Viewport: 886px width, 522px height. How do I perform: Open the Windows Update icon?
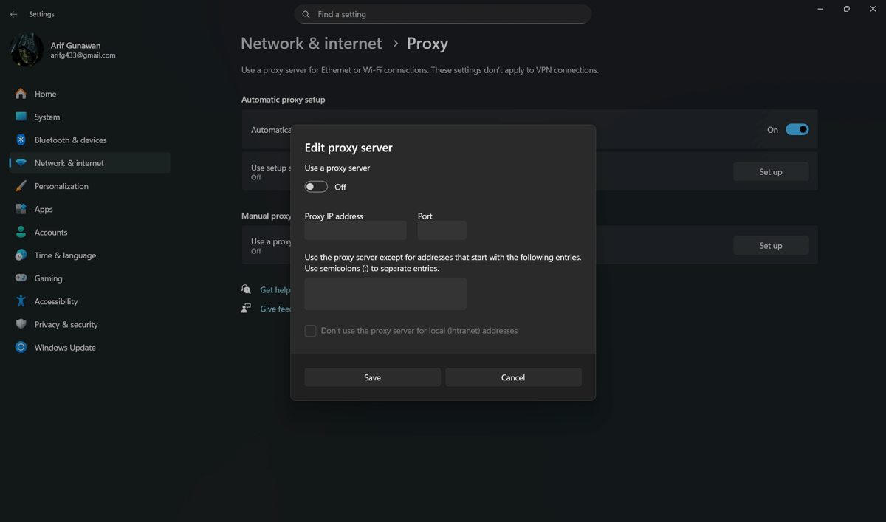pos(21,348)
